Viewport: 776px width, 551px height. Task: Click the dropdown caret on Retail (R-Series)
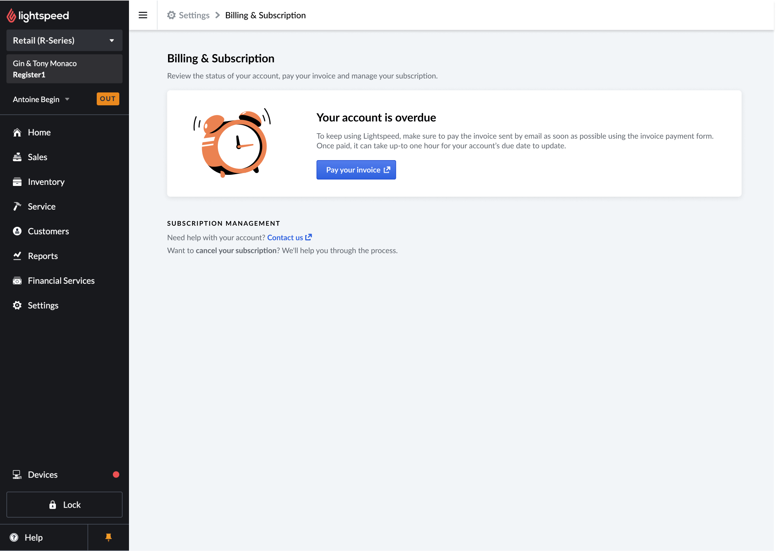pos(112,41)
